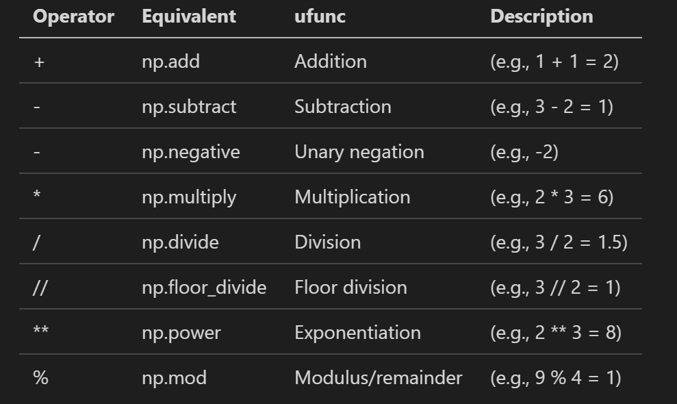Click the Equivalent column header
The image size is (677, 404).
coord(189,16)
